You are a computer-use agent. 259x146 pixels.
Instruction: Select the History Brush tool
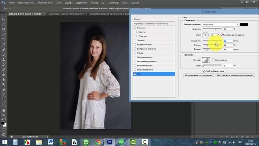(4, 65)
